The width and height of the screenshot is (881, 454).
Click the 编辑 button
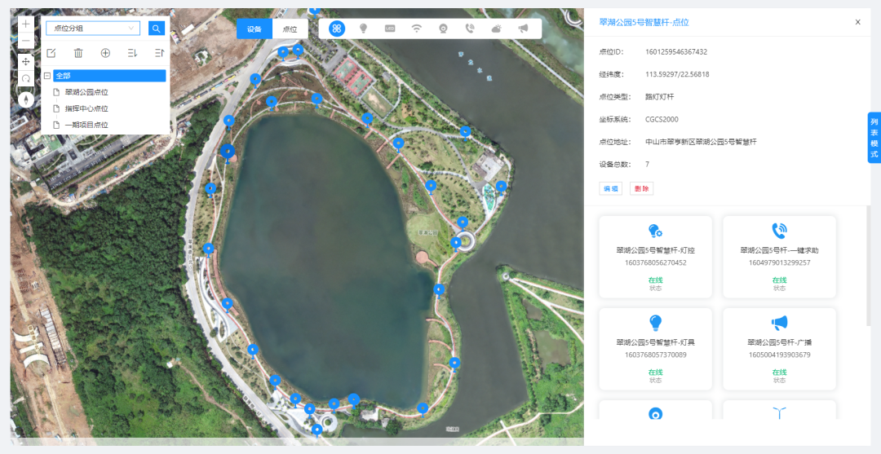[610, 188]
